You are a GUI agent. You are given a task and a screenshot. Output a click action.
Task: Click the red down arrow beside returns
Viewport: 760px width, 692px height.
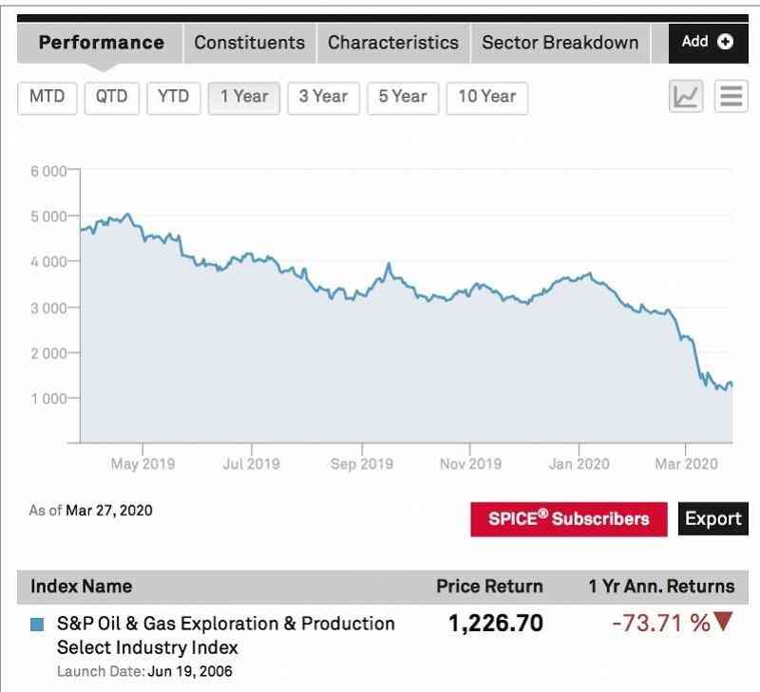click(x=724, y=623)
